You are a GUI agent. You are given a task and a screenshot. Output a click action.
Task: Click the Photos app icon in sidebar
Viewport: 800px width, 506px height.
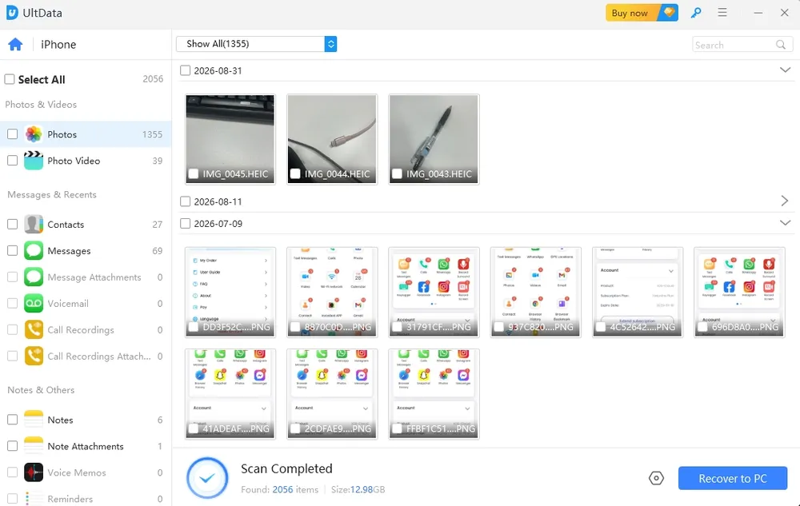point(34,134)
